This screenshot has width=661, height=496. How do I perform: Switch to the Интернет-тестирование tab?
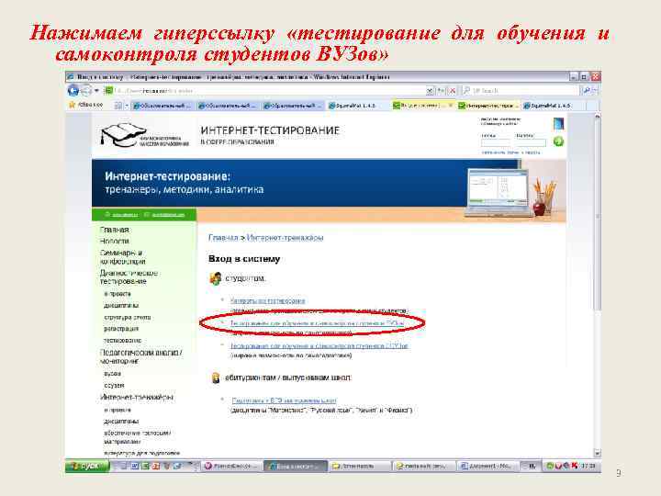point(488,106)
